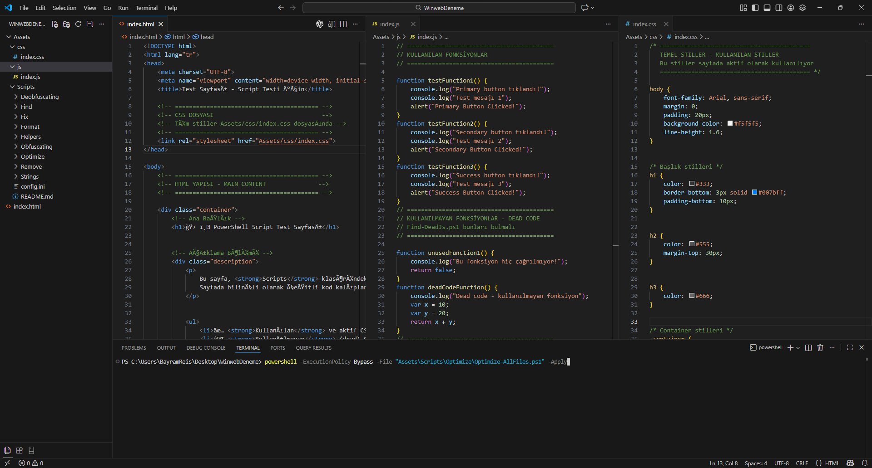The height and width of the screenshot is (468, 872).
Task: Switch to the PROBLEMS panel tab
Action: pyautogui.click(x=134, y=348)
